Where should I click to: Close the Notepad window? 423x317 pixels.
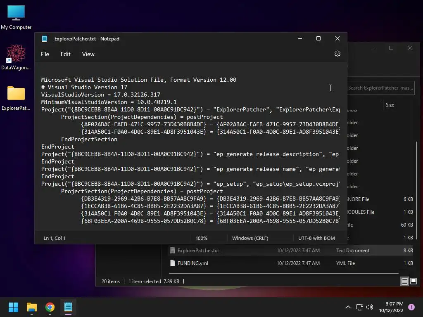[x=337, y=38]
